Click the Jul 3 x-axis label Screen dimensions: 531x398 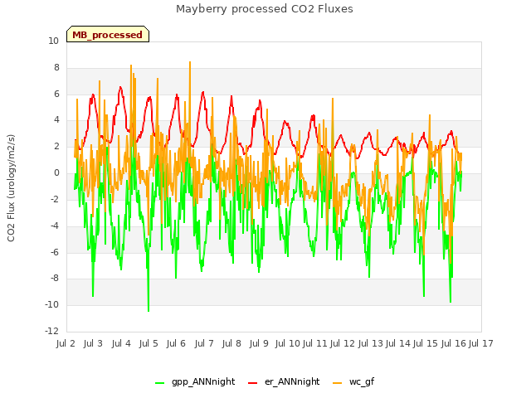(93, 343)
